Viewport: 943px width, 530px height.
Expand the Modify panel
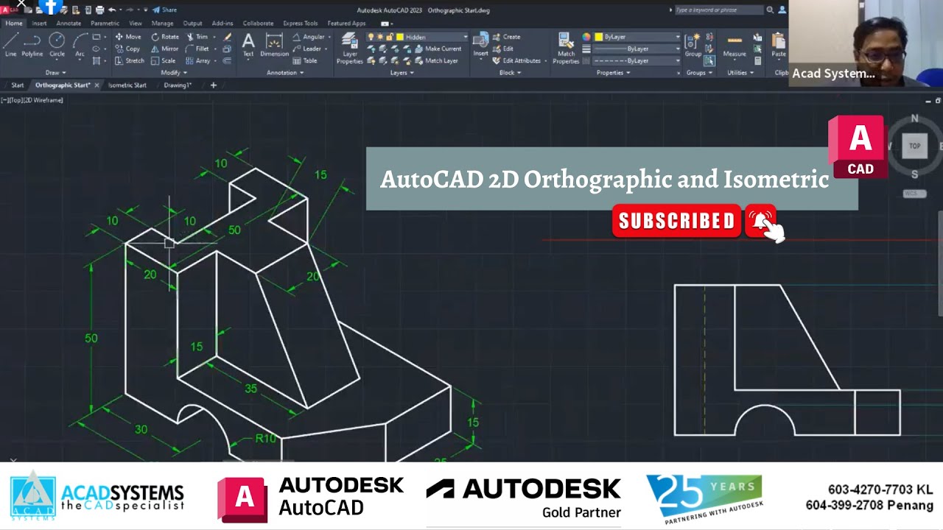[x=173, y=72]
